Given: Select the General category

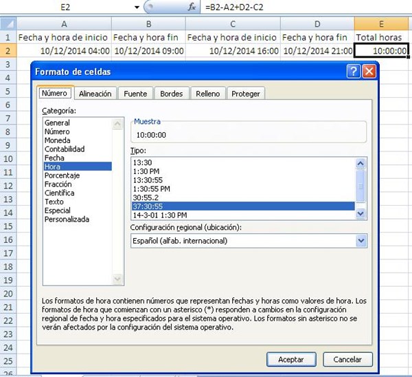Looking at the screenshot, I should point(78,122).
